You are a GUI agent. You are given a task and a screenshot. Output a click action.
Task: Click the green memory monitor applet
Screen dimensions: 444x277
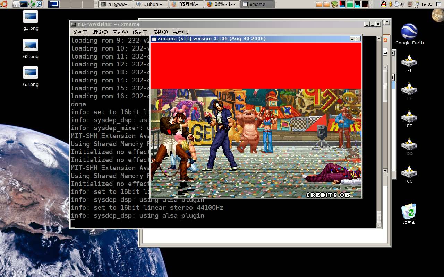(350, 4)
